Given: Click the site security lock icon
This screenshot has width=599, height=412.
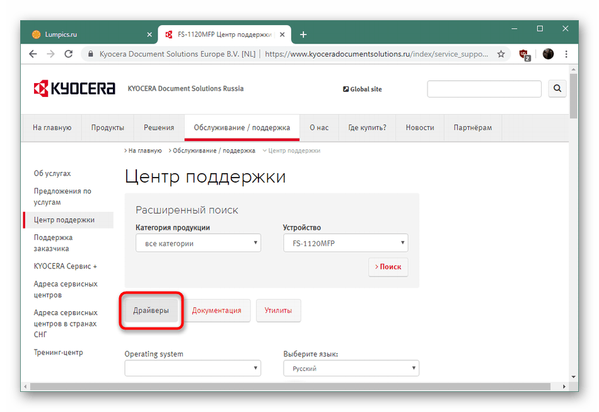Looking at the screenshot, I should (x=92, y=54).
